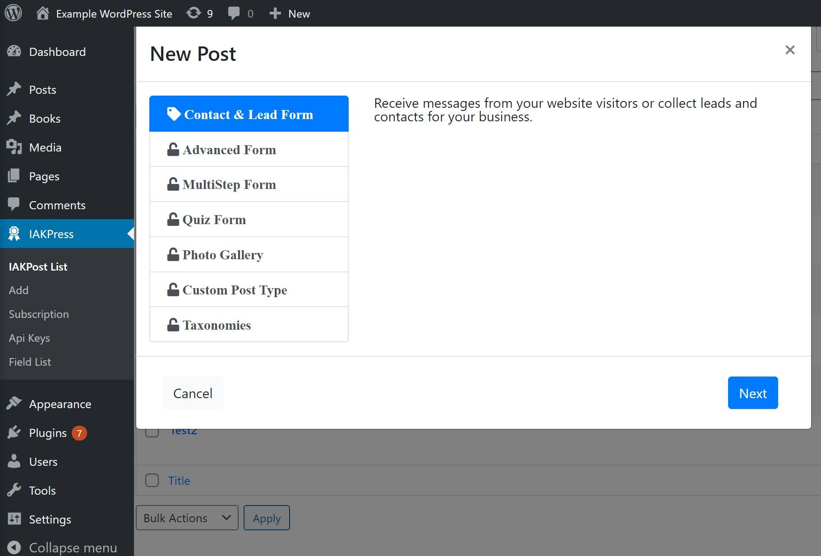This screenshot has width=821, height=556.
Task: Click Collapse menu text
Action: [x=73, y=547]
